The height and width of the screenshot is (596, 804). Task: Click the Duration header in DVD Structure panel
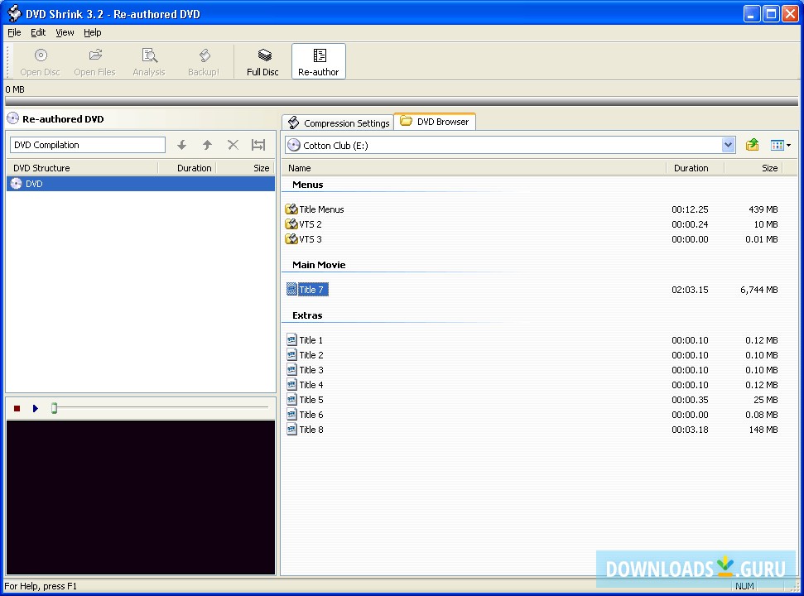(186, 168)
